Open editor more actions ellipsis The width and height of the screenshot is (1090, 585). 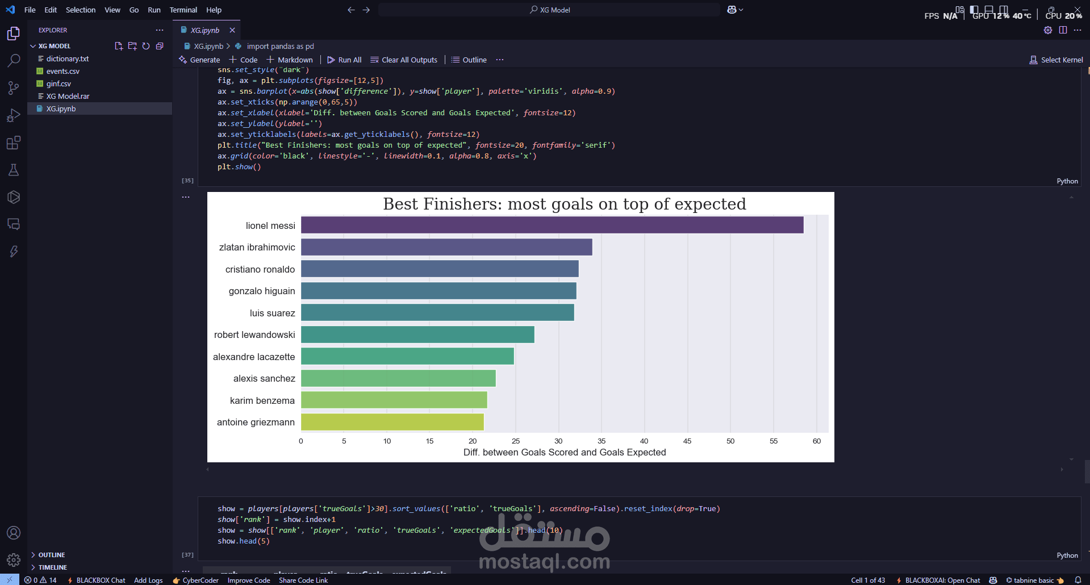click(1078, 30)
